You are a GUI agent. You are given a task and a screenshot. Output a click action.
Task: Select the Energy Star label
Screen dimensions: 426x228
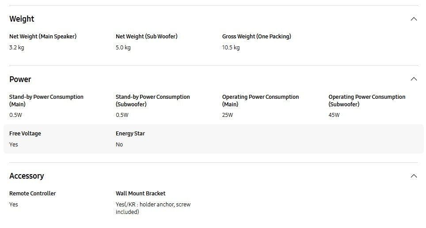tap(130, 134)
